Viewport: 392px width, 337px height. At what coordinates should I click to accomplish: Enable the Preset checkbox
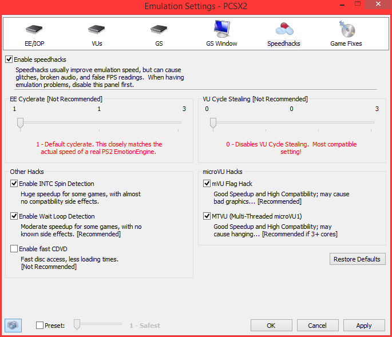tap(39, 325)
